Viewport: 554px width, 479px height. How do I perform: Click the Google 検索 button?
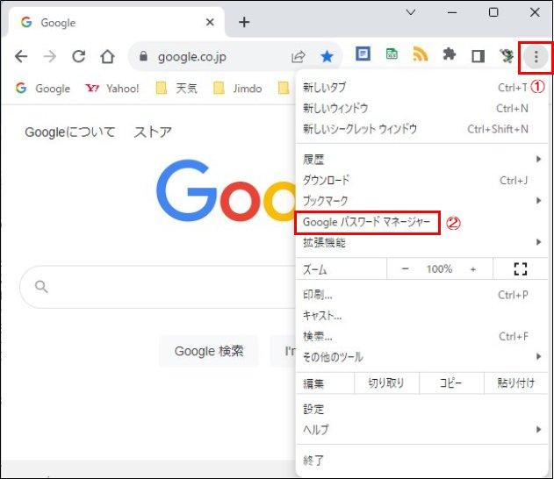coord(208,351)
